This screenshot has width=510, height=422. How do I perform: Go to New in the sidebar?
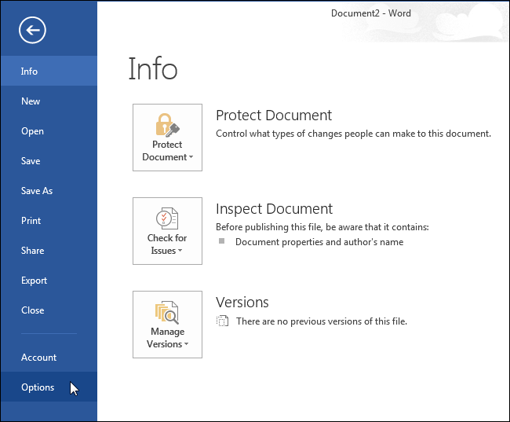(x=31, y=101)
